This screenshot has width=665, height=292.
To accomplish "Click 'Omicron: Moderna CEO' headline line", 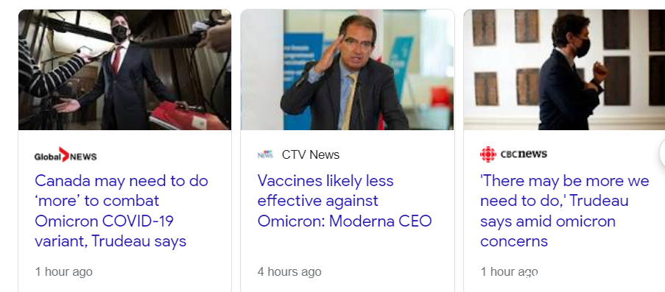I will pos(345,221).
